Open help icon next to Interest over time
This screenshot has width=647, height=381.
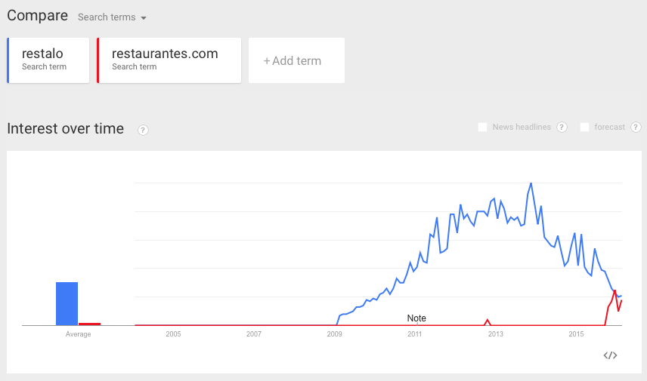(143, 130)
